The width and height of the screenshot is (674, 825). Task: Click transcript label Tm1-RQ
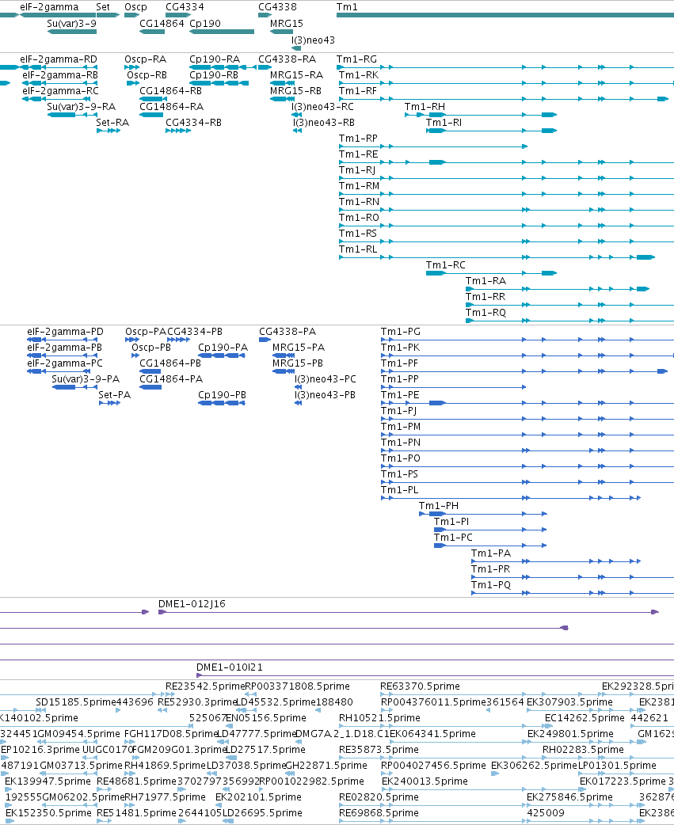pyautogui.click(x=486, y=312)
